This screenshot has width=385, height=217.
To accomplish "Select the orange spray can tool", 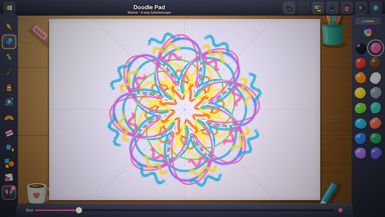I will [x=9, y=87].
